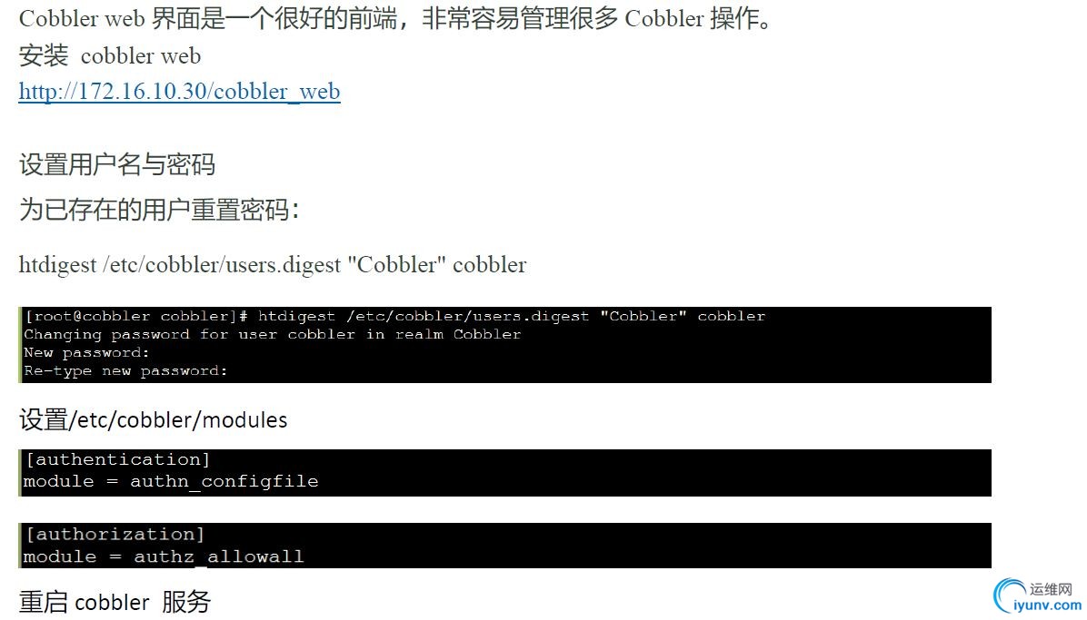
Task: Click the plain htdigest command paragraph
Action: pyautogui.click(x=273, y=265)
